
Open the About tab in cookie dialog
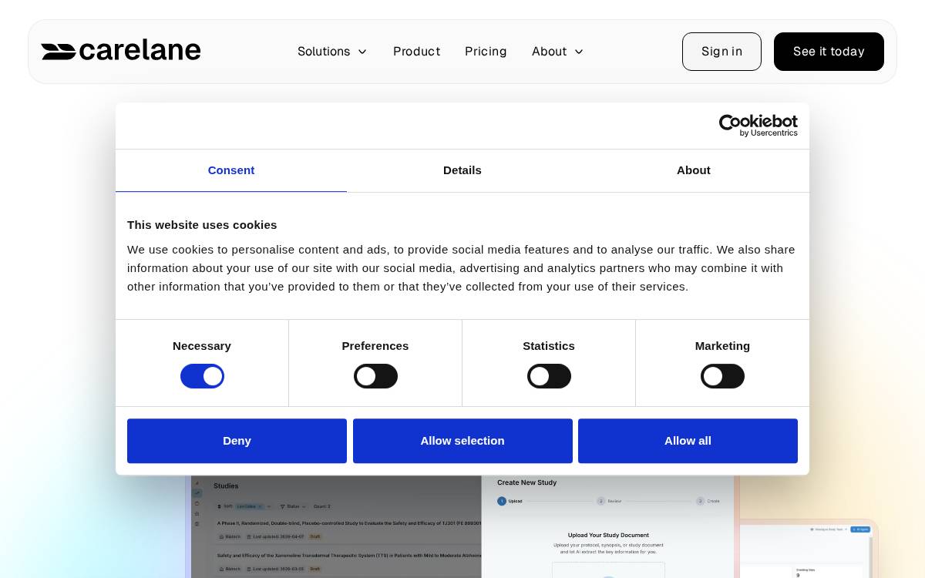click(x=694, y=170)
